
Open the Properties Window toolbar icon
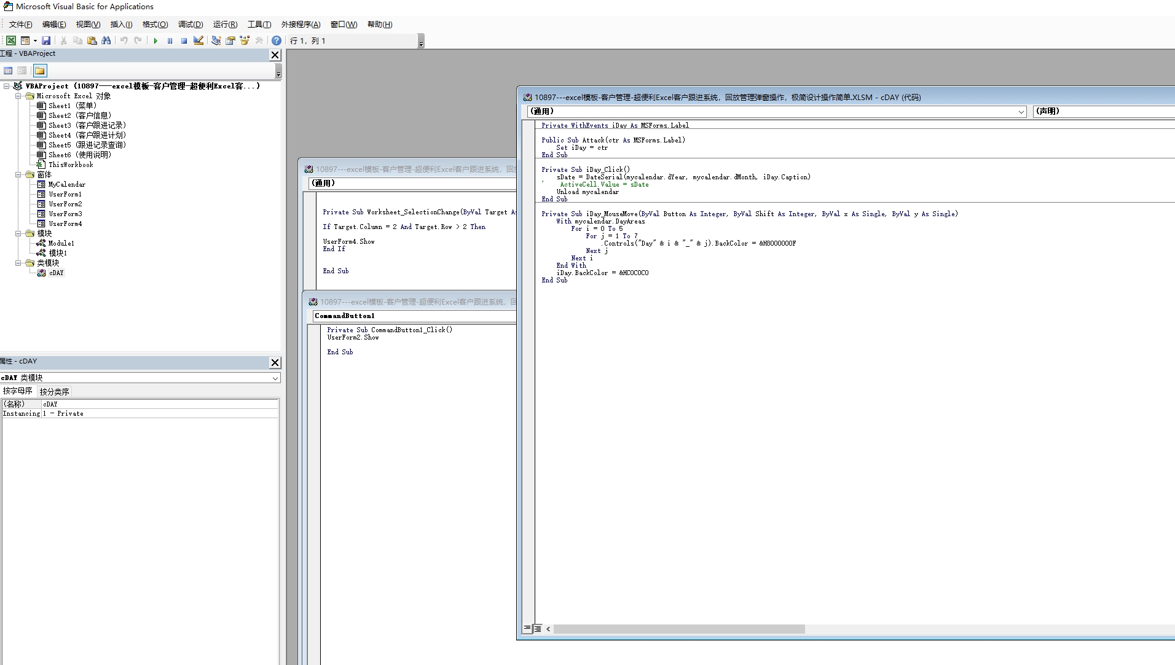click(230, 41)
